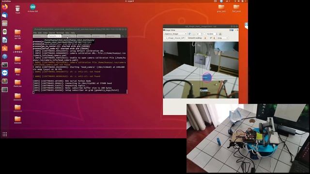Open the sketch_apr19a folder on the desktop
The image size is (310, 174).
point(17,34)
